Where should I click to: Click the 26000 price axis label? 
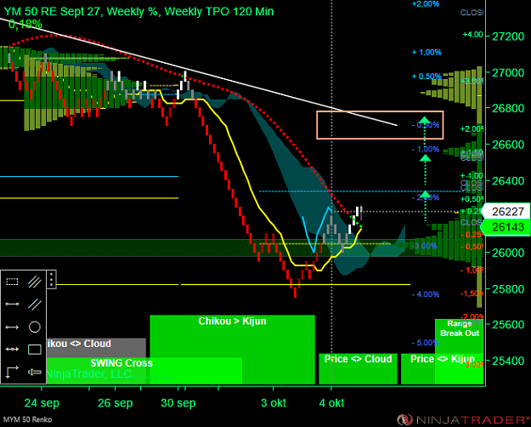tap(510, 253)
